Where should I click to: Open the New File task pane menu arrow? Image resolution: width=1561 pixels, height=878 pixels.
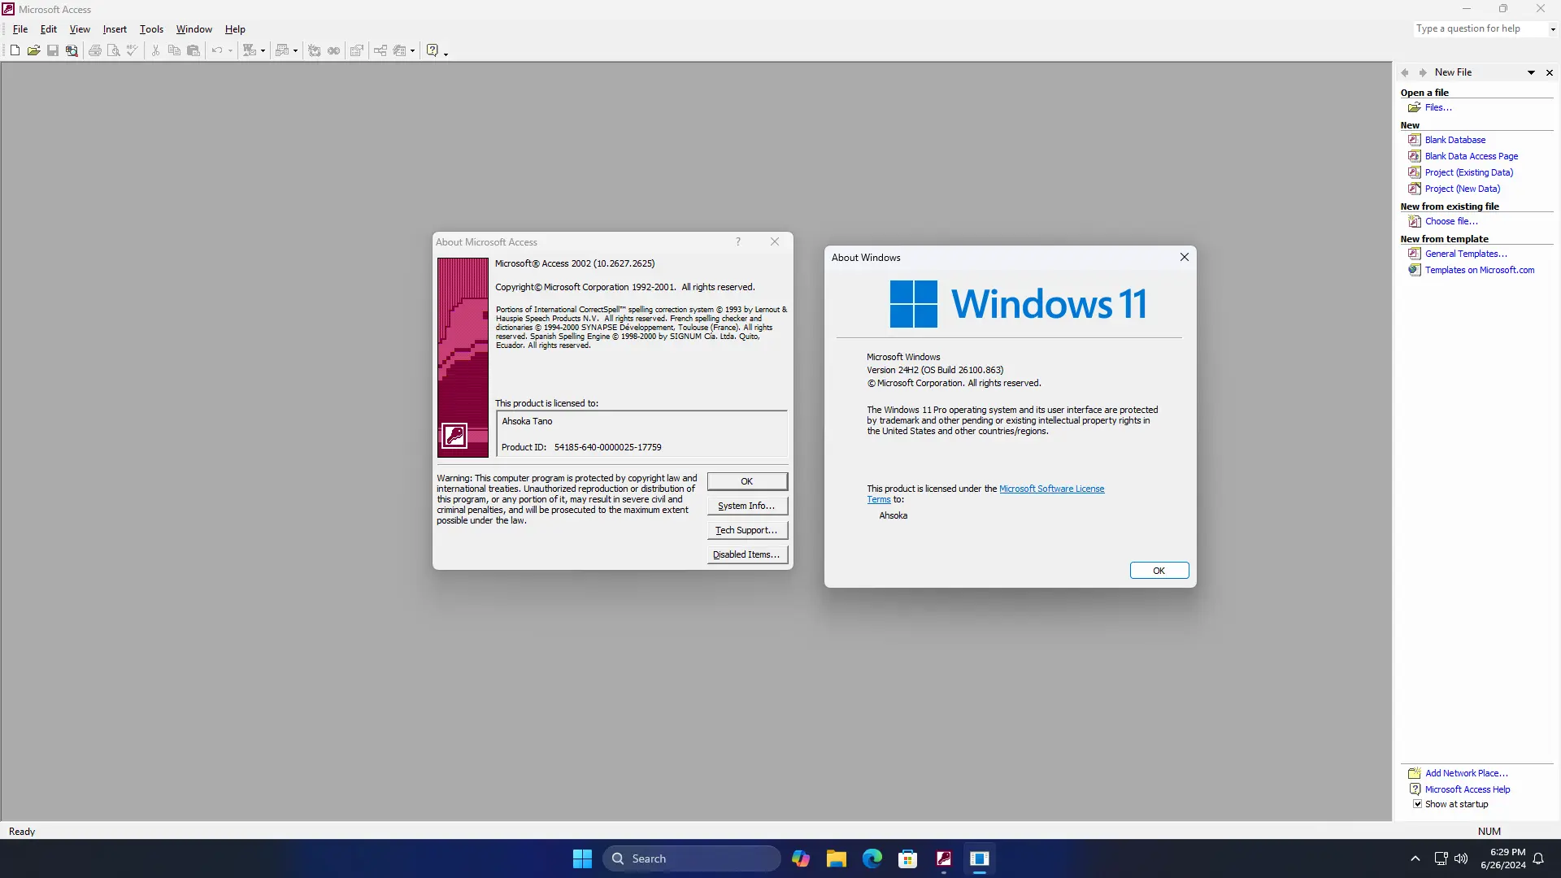1531,72
